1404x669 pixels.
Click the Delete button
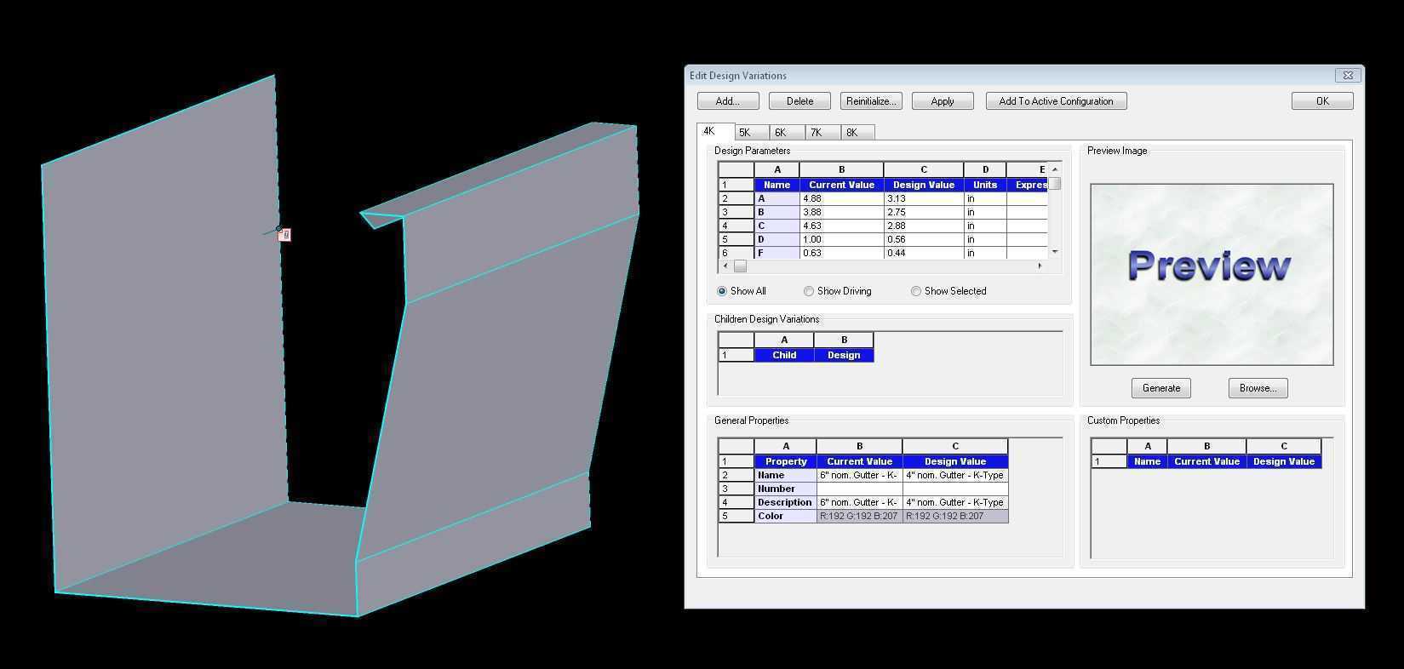799,101
